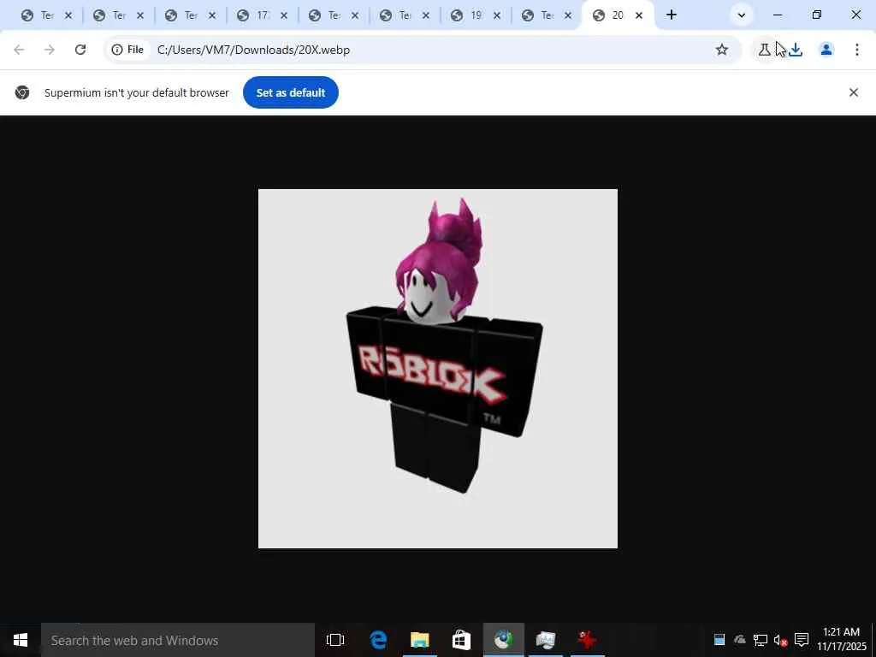This screenshot has height=657, width=876.
Task: Switch to the tab labeled 19
Action: [476, 15]
